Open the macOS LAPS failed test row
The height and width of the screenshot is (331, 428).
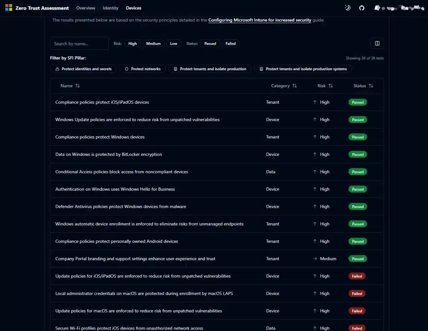[144, 293]
